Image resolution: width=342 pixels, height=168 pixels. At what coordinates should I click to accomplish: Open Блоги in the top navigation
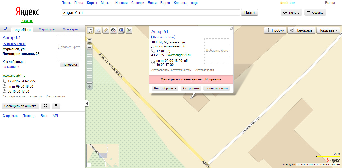tap(152, 3)
